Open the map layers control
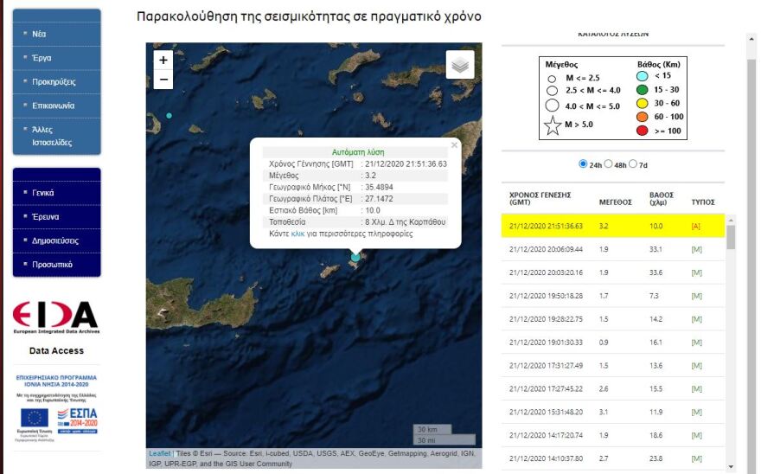The image size is (761, 474). pos(459,64)
